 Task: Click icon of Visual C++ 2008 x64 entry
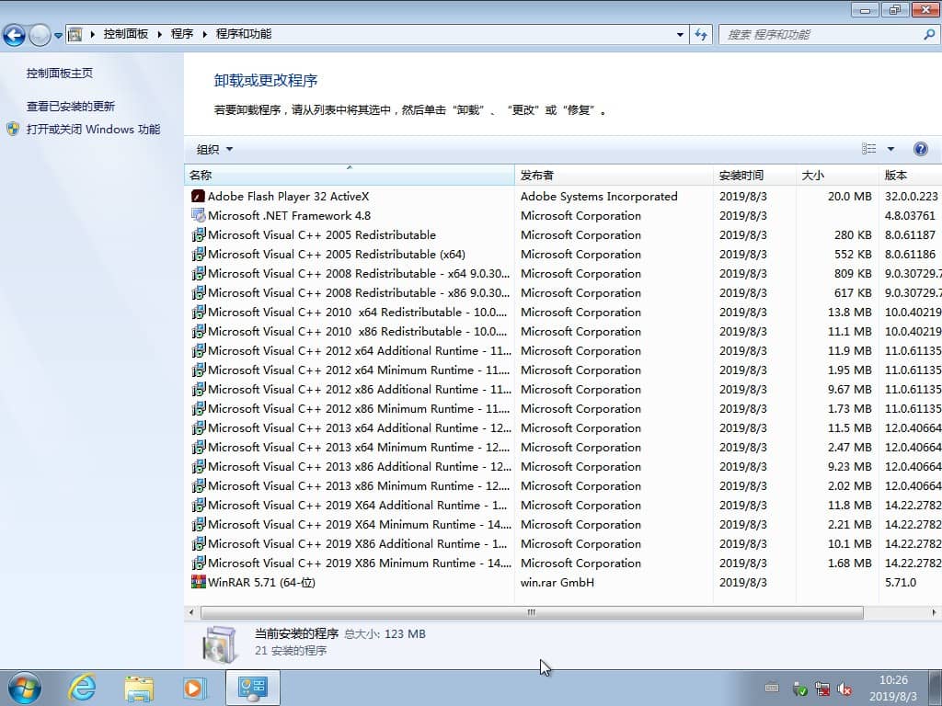coord(199,273)
